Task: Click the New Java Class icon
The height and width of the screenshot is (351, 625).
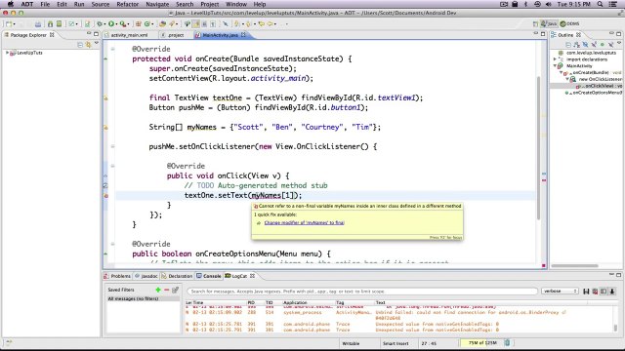Action: pyautogui.click(x=146, y=23)
